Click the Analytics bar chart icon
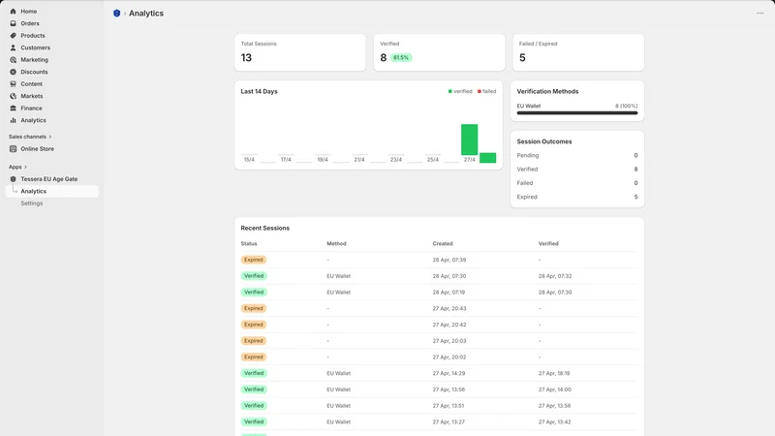 (x=13, y=120)
